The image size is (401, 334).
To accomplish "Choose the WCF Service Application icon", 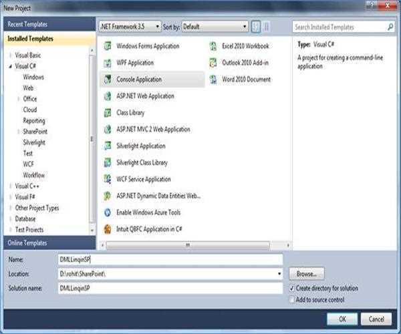I will 108,179.
